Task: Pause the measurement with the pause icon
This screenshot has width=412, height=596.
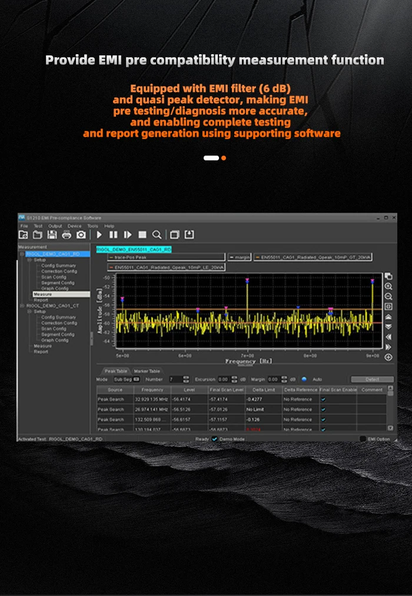Action: (x=113, y=235)
